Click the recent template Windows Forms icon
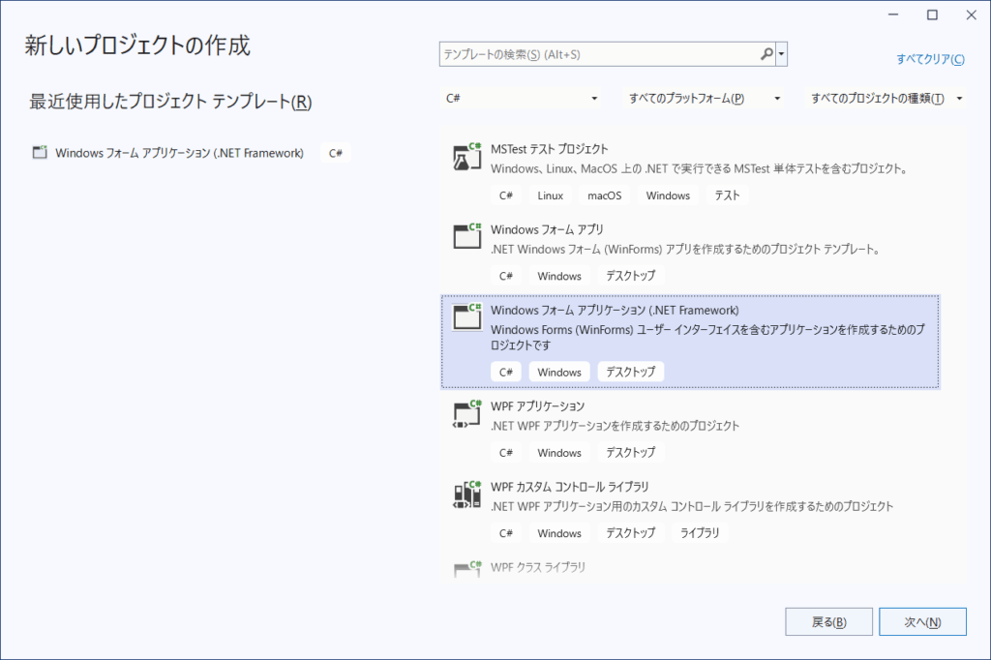Viewport: 991px width, 660px height. coord(40,152)
